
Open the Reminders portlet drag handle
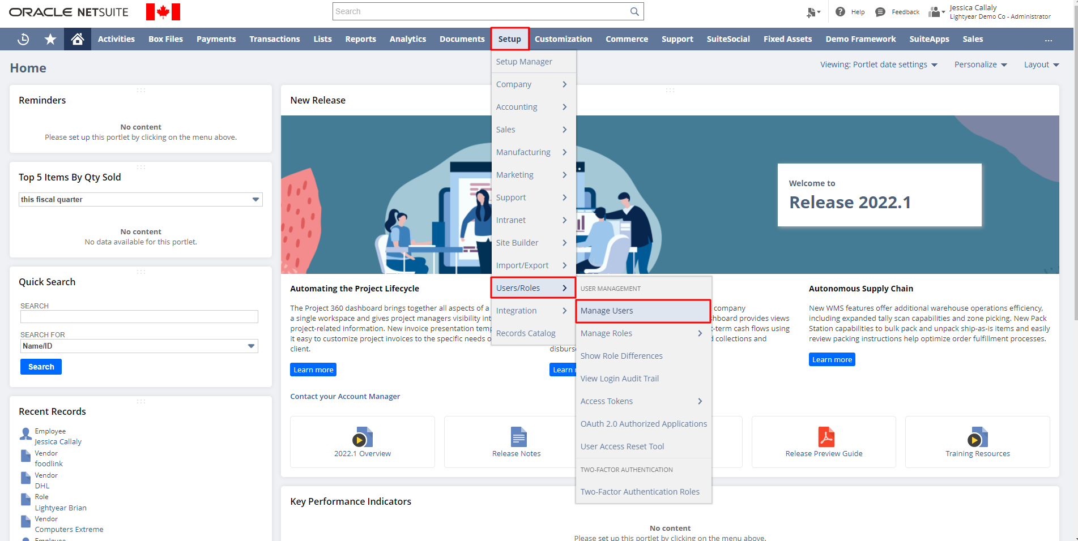pos(141,90)
